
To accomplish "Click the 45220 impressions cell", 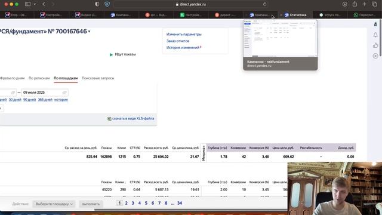I will click(106, 189).
